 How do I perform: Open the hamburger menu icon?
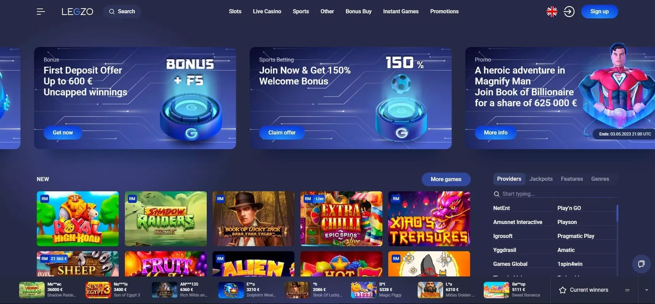point(41,12)
